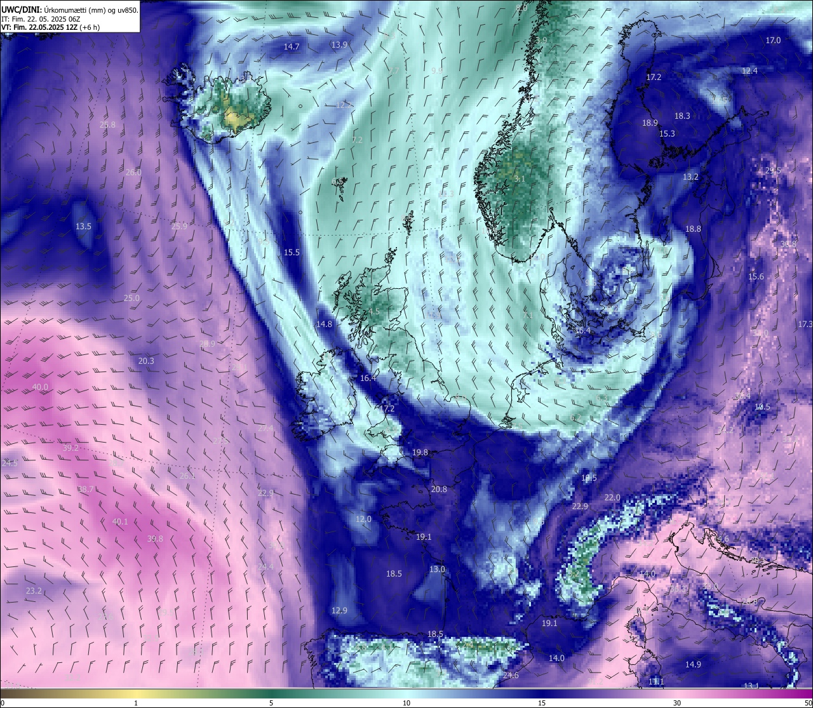The height and width of the screenshot is (708, 813).
Task: Click the 15.3 value label
Action: (x=667, y=134)
